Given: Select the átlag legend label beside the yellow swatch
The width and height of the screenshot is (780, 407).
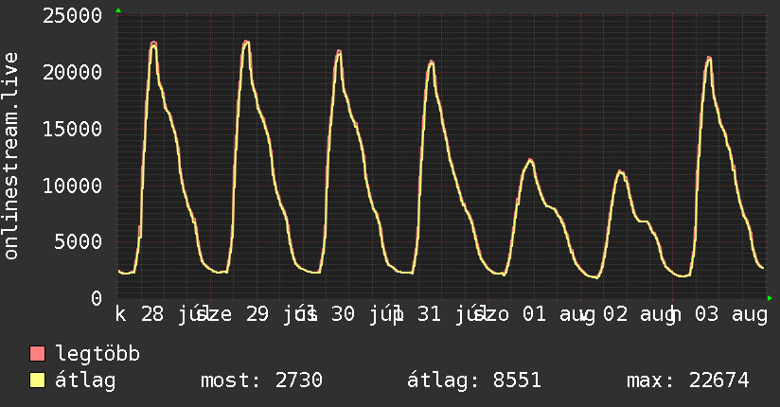Looking at the screenshot, I should (85, 380).
